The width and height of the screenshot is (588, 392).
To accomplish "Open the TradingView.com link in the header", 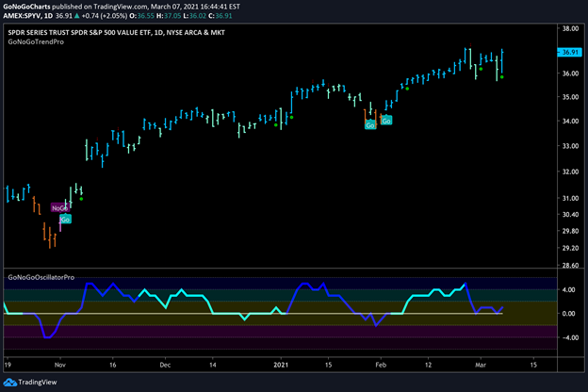I will coord(120,7).
